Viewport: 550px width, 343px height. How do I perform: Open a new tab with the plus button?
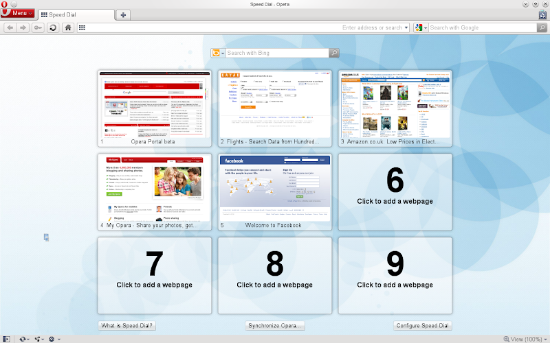click(123, 14)
